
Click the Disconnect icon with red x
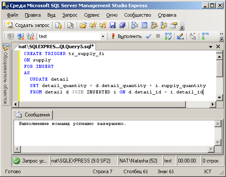tap(20, 36)
